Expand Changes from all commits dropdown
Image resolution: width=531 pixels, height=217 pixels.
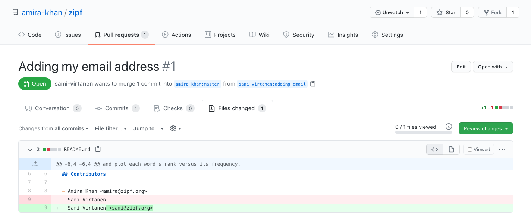coord(53,128)
